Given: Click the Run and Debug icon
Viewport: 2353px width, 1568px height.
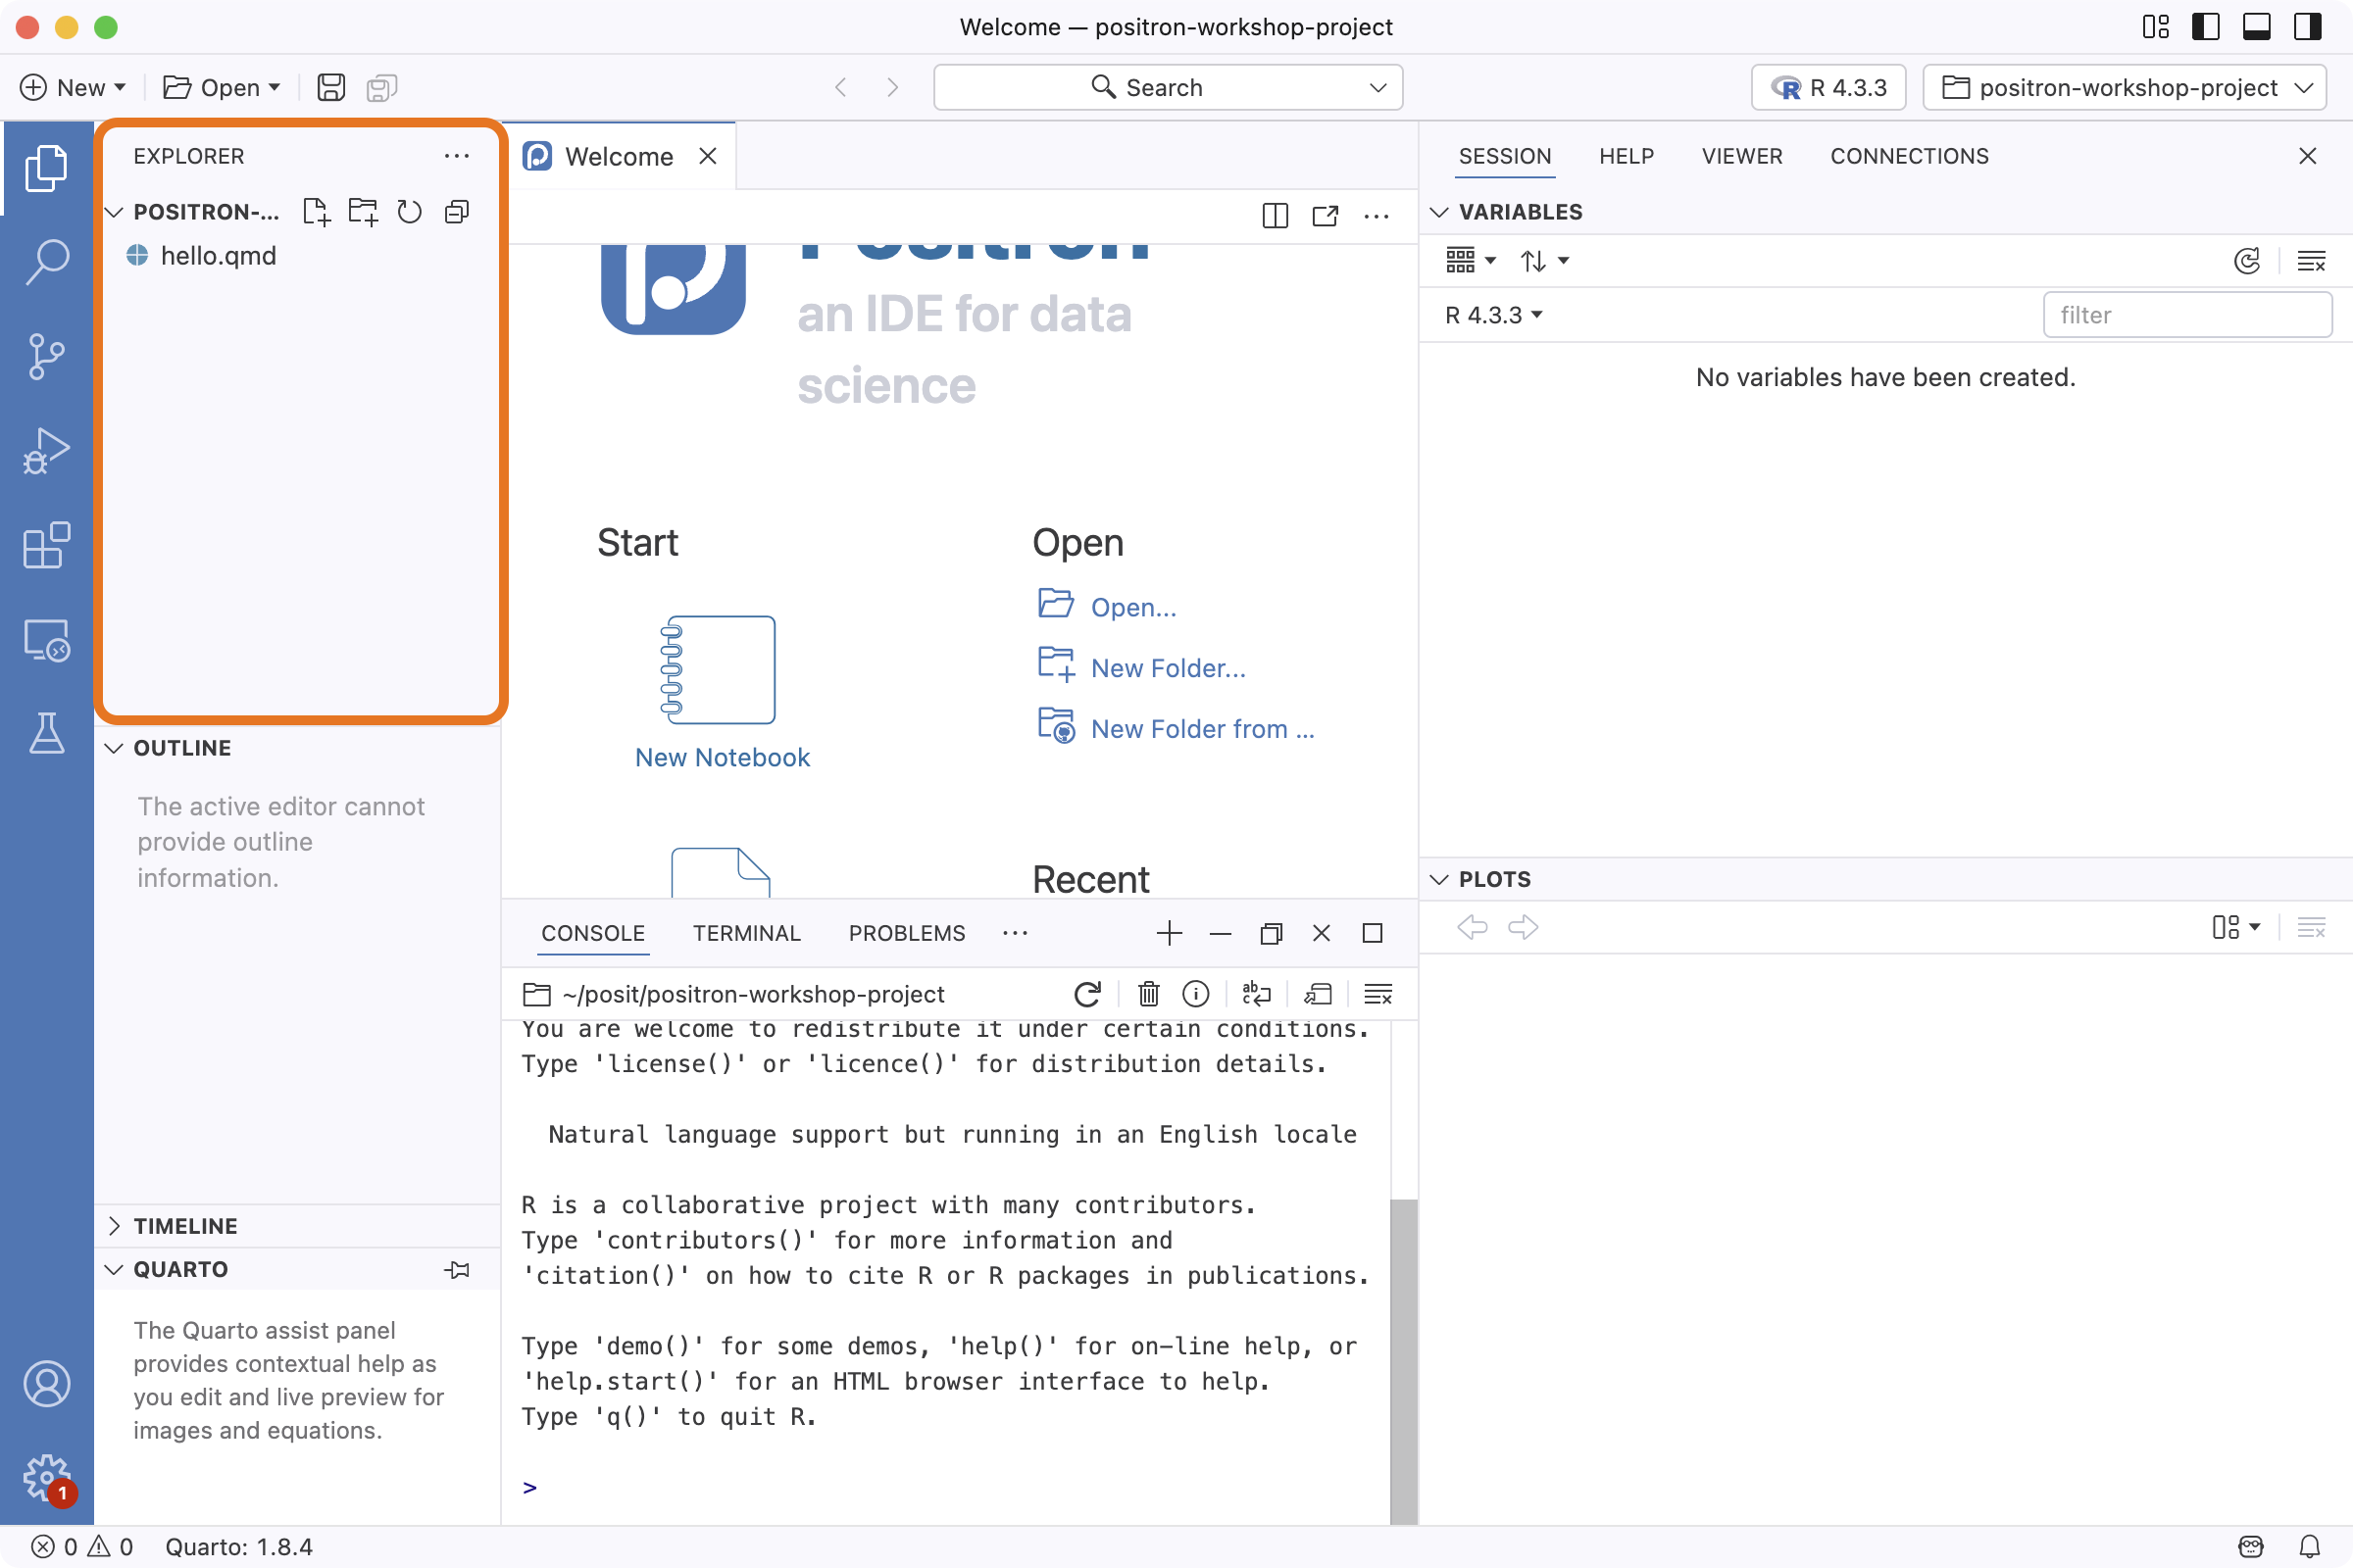Looking at the screenshot, I should click(x=46, y=451).
